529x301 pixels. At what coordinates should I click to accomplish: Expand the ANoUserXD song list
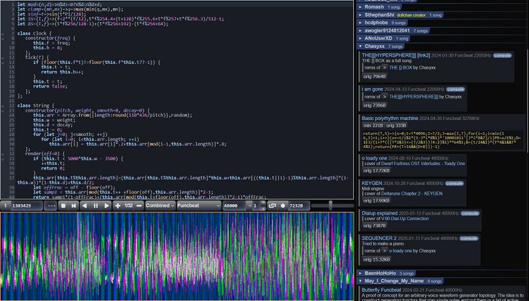384,38
